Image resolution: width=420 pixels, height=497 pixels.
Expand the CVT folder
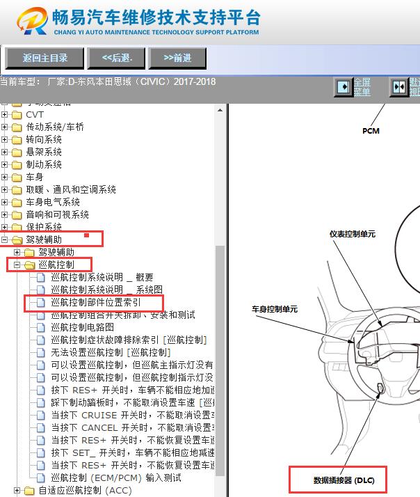[4, 114]
